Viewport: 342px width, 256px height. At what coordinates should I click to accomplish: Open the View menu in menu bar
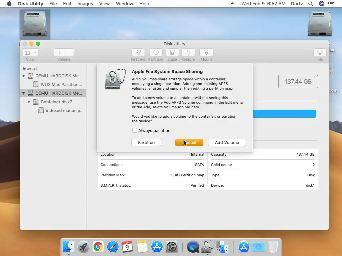(x=104, y=4)
